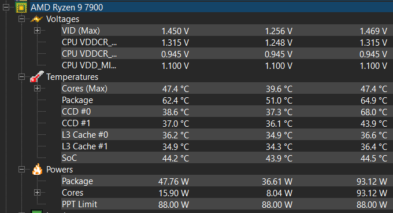Collapse the AMD Ryzen 9 7900 node
The width and height of the screenshot is (393, 213).
6,8
